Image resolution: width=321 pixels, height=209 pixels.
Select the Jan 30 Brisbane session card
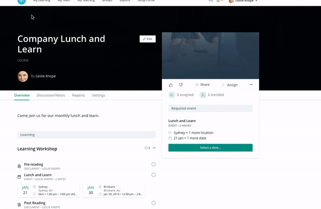[114, 190]
